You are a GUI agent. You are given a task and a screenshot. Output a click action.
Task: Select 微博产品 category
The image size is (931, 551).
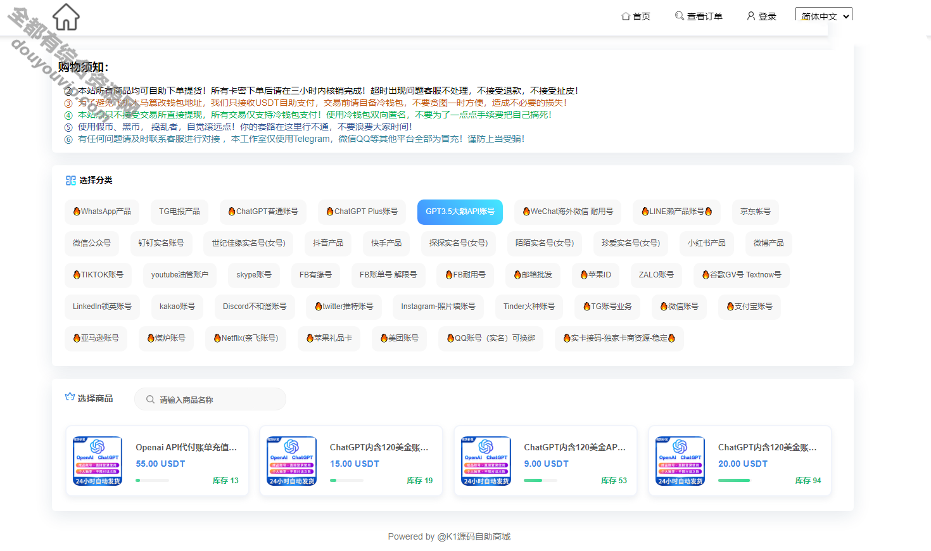(x=769, y=243)
